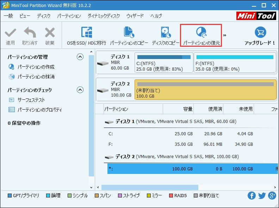Viewport: 279px width, 208px height.
Task: Click the 未割り当て legend swatch
Action: [x=196, y=196]
